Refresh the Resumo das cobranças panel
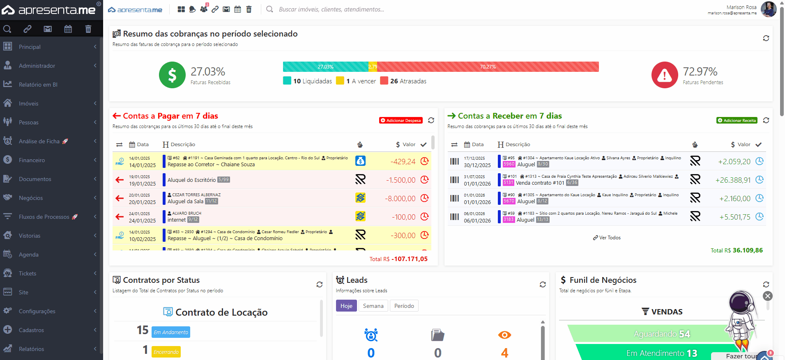The image size is (785, 360). (x=766, y=38)
